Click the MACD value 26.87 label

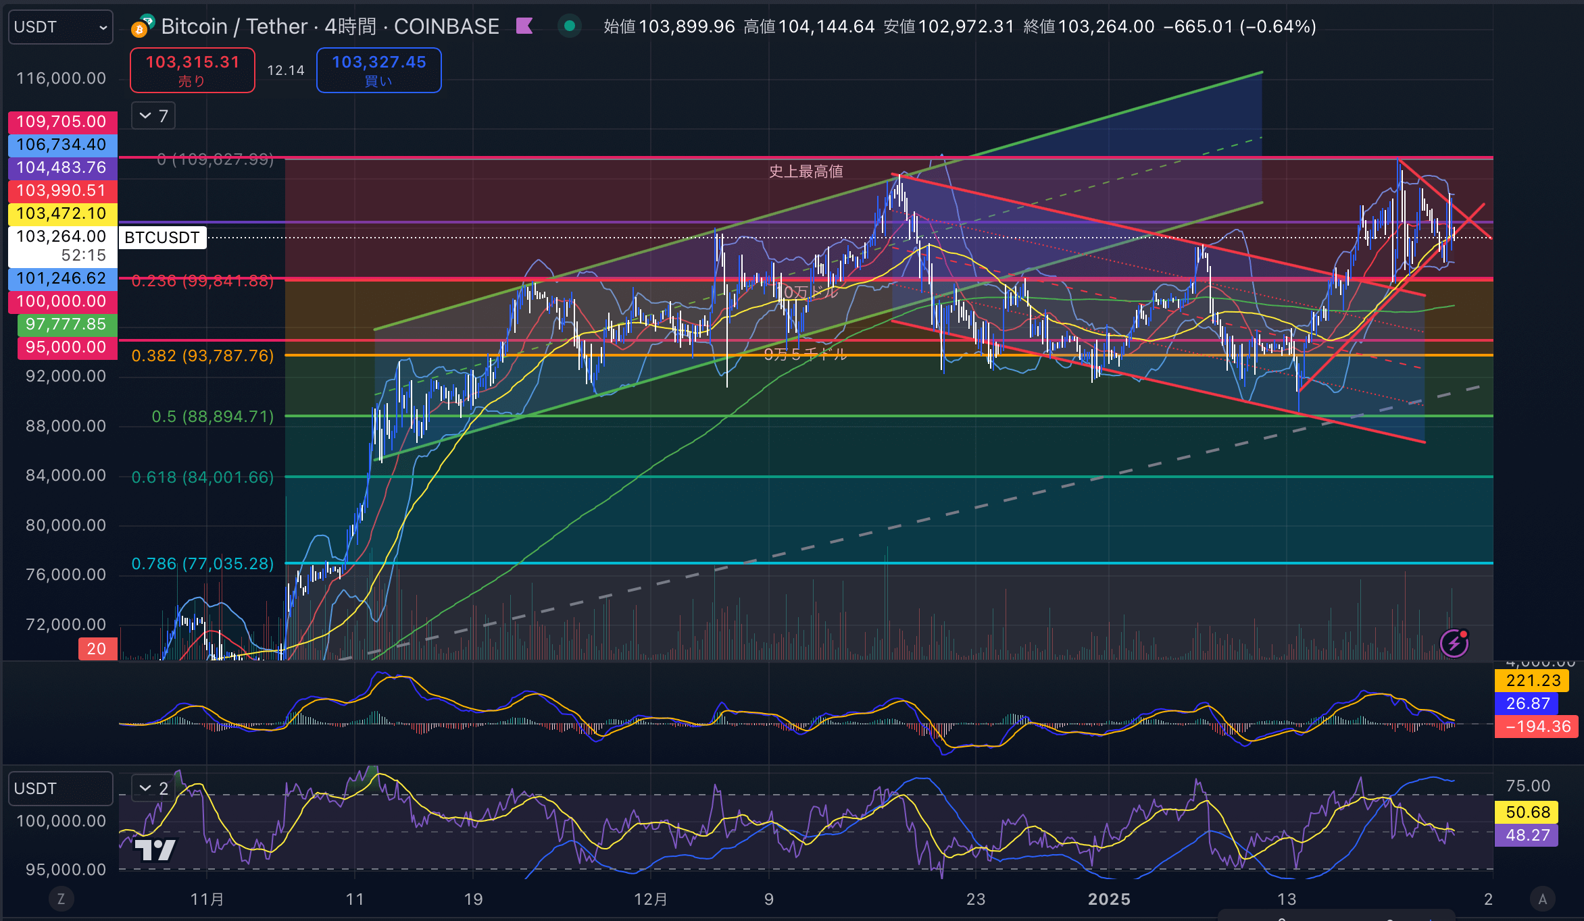click(1527, 704)
